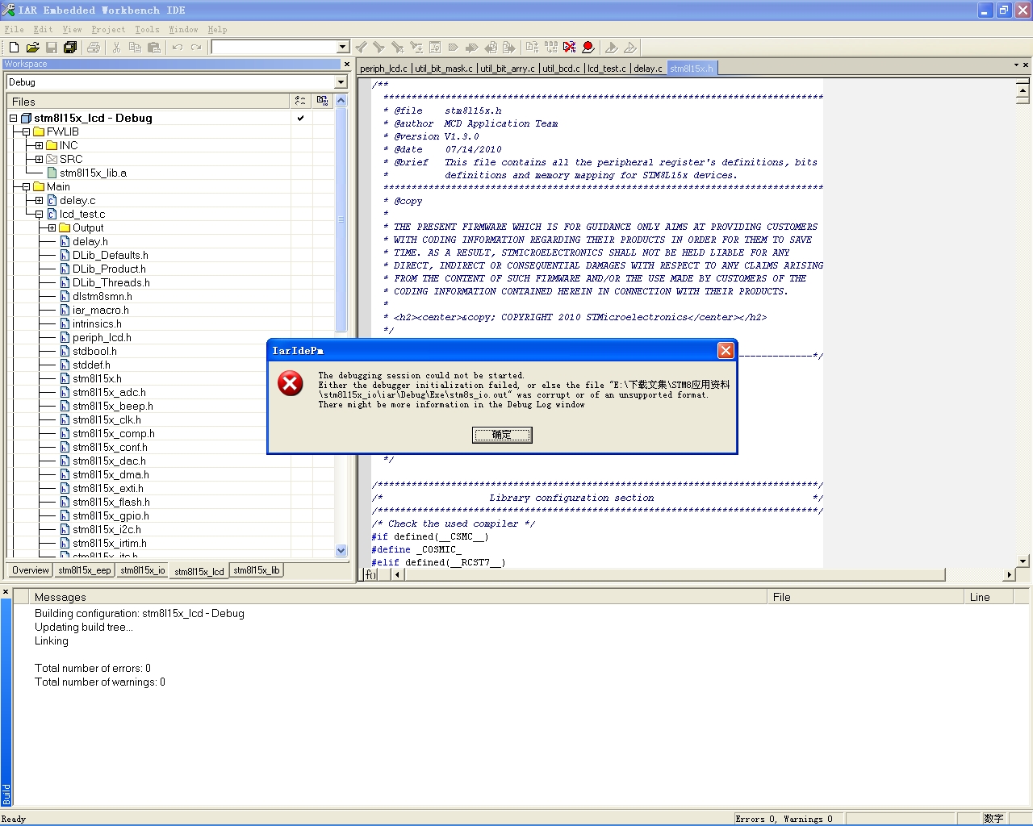Click the Find Previous toolbar icon
Image resolution: width=1033 pixels, height=826 pixels.
pyautogui.click(x=361, y=48)
